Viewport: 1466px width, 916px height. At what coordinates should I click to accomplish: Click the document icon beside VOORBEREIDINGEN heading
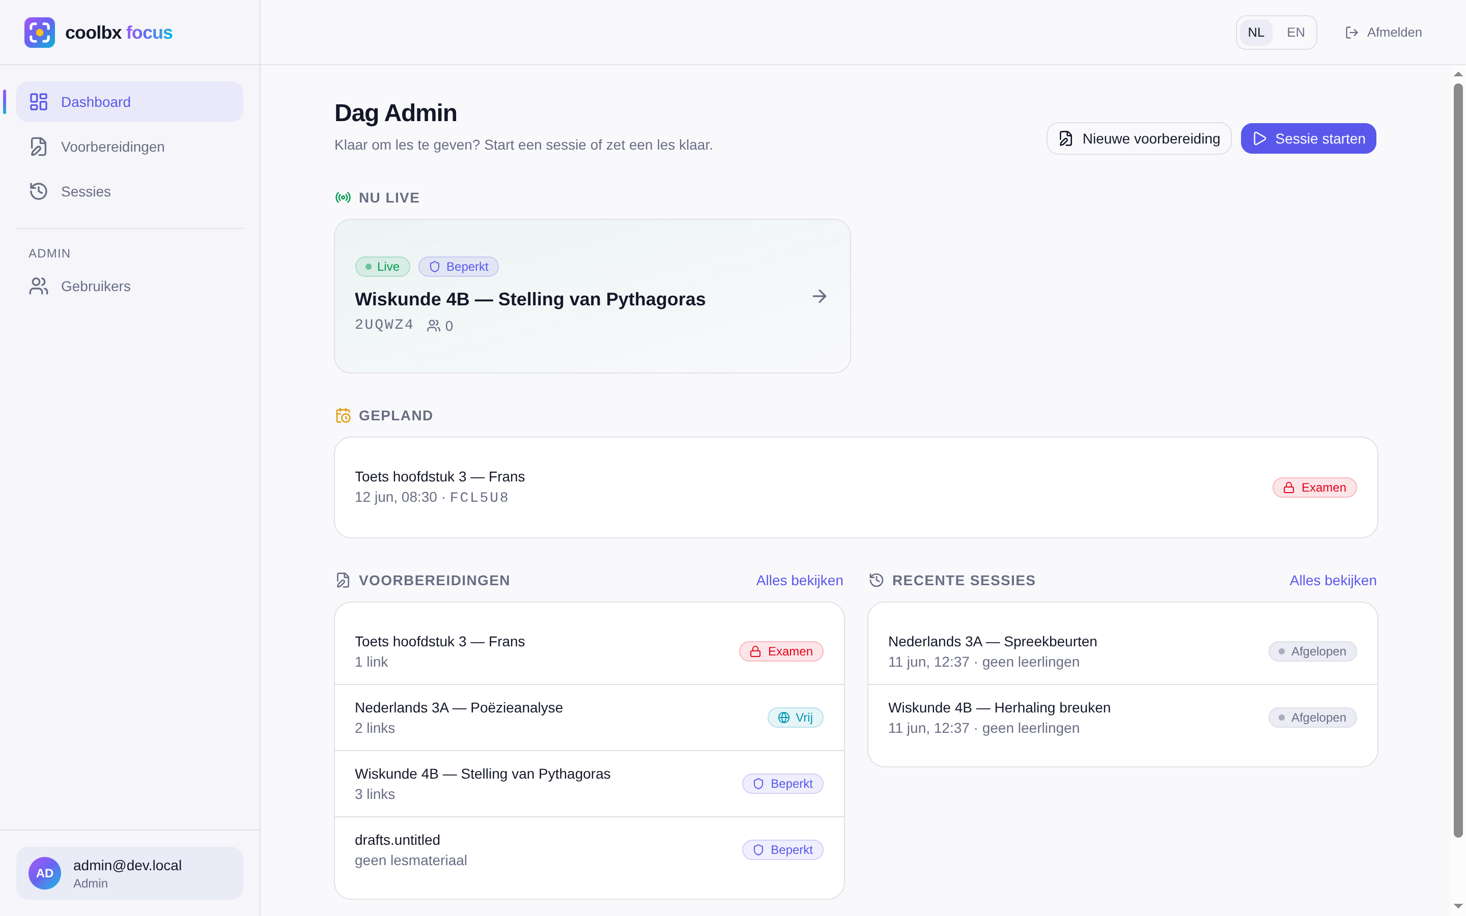coord(343,580)
